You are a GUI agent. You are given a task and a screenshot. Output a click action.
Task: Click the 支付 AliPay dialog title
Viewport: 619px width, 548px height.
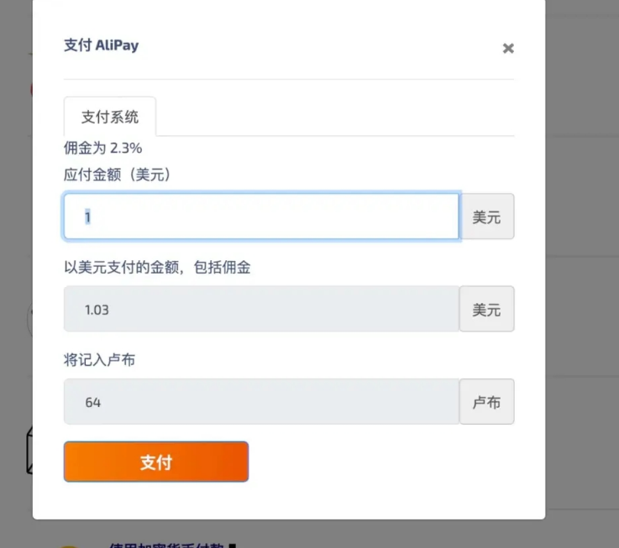coord(102,45)
